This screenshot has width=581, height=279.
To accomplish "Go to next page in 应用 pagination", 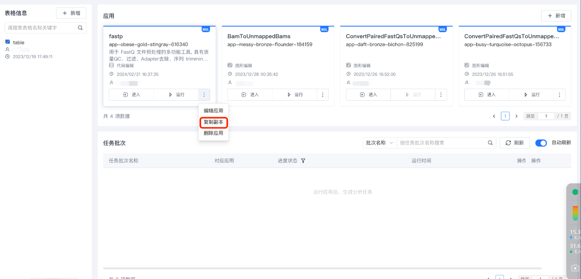I will point(516,116).
